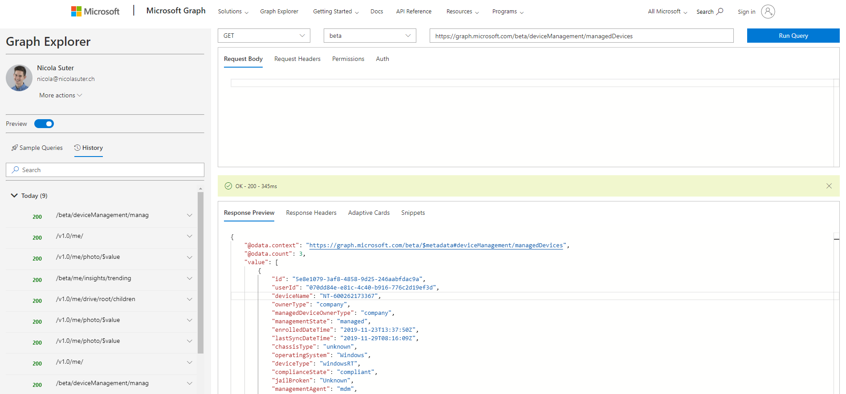Image resolution: width=846 pixels, height=394 pixels.
Task: Click the History clock icon
Action: tap(77, 148)
